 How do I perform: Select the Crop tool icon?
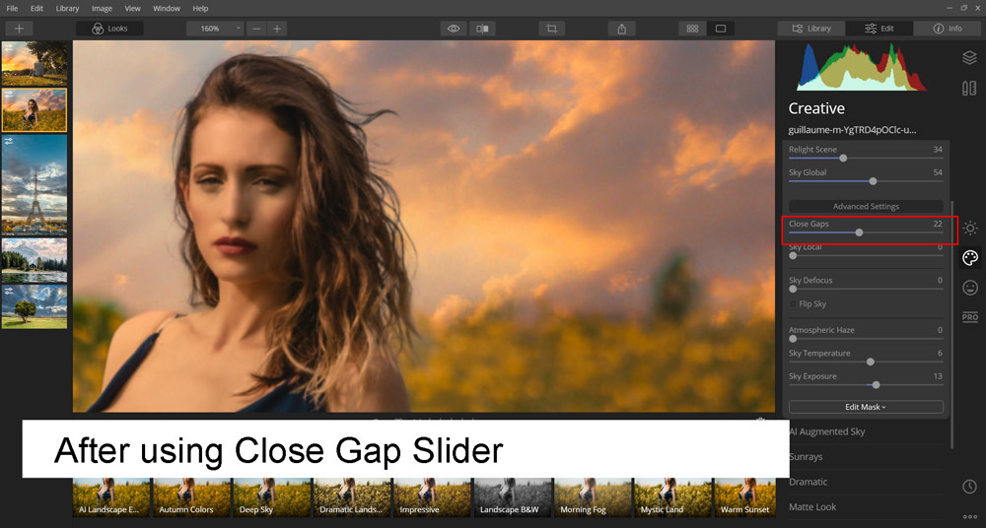tap(551, 29)
